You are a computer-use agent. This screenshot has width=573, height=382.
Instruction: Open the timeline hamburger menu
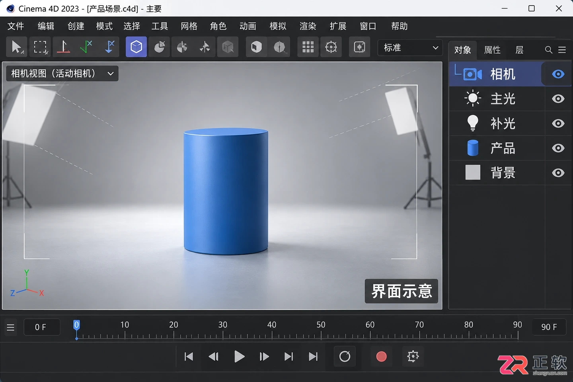[x=11, y=327]
